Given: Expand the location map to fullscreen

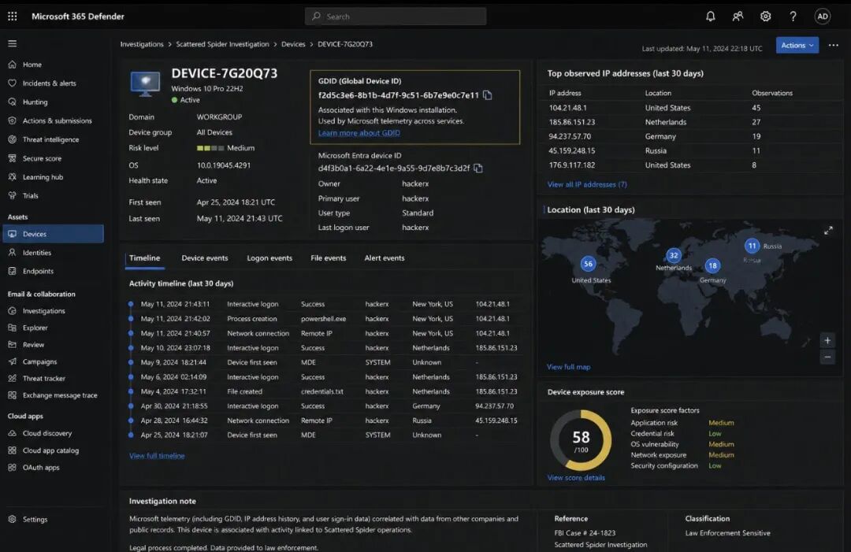Looking at the screenshot, I should 828,231.
